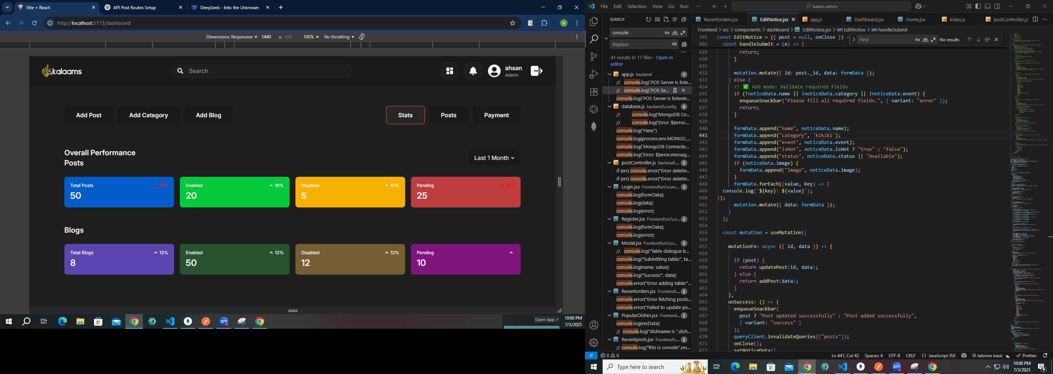Expand the replace row in Find widget
Viewport: 1053px width, 374px height.
coord(853,39)
